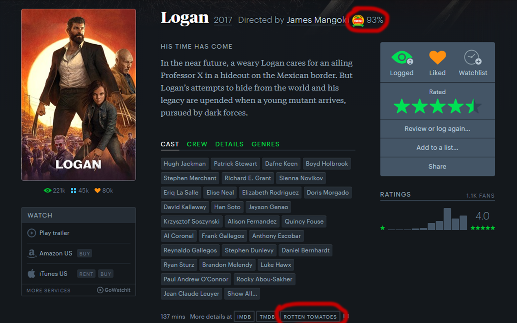Open More Services in Watch panel

[x=48, y=291]
